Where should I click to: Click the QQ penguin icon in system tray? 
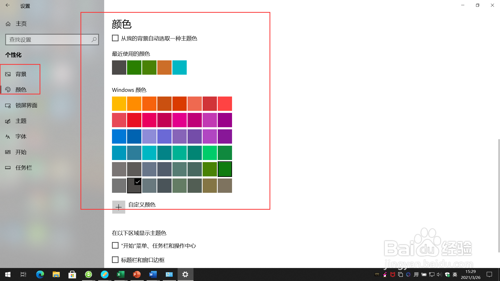[385, 274]
